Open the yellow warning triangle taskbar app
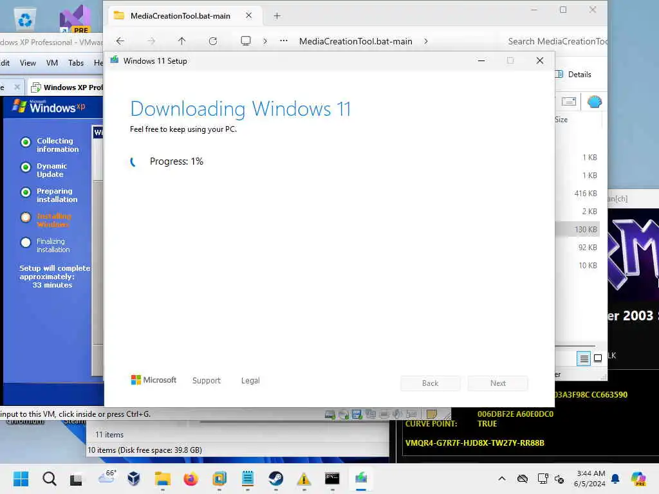The image size is (659, 494). click(304, 479)
